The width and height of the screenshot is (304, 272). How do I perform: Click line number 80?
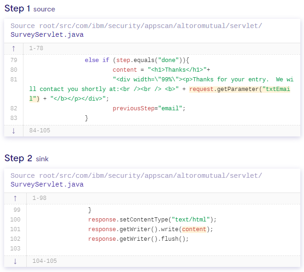click(14, 70)
